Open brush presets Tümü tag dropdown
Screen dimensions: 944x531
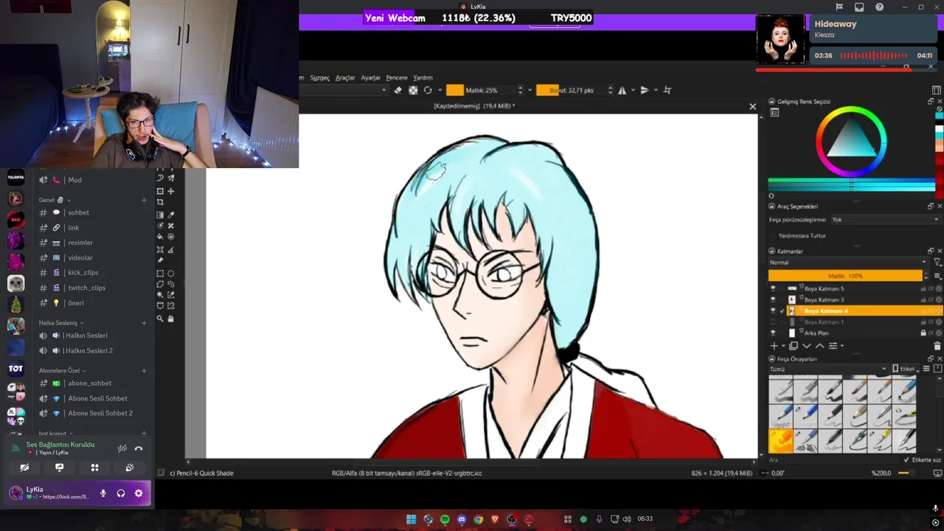828,369
